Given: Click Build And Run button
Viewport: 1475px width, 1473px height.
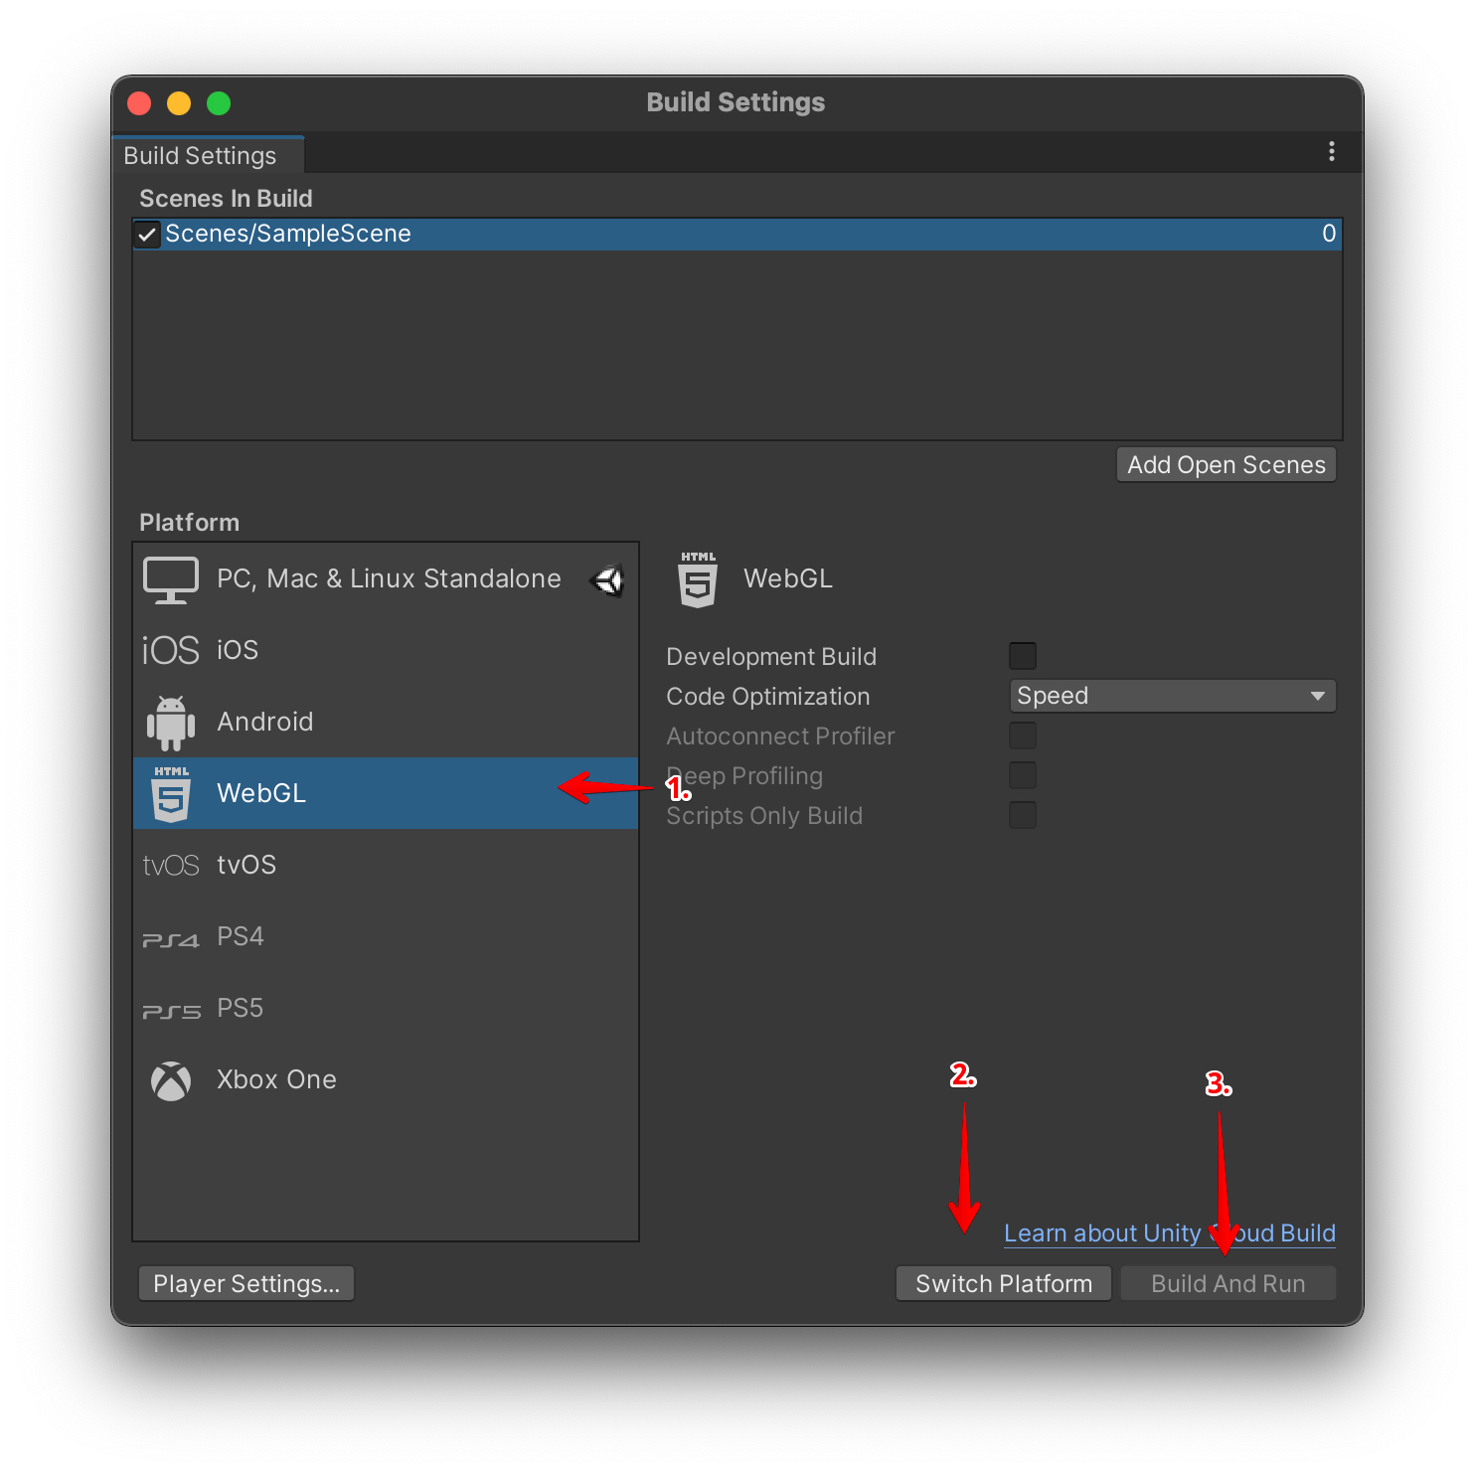Looking at the screenshot, I should [x=1229, y=1284].
